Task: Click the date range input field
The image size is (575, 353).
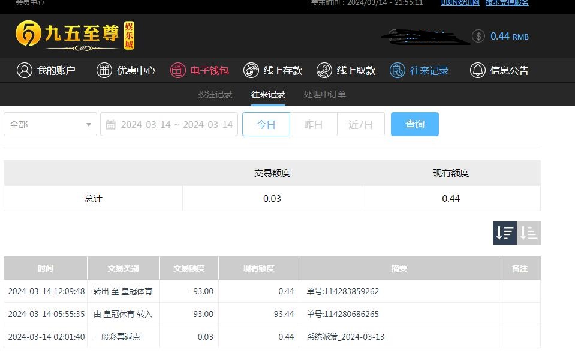Action: pyautogui.click(x=169, y=124)
